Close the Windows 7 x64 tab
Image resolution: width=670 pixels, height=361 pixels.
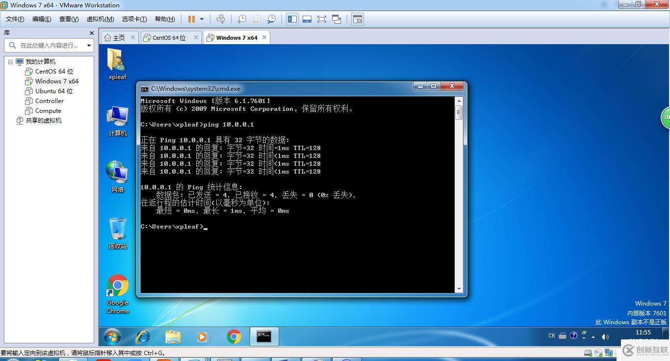pos(264,37)
